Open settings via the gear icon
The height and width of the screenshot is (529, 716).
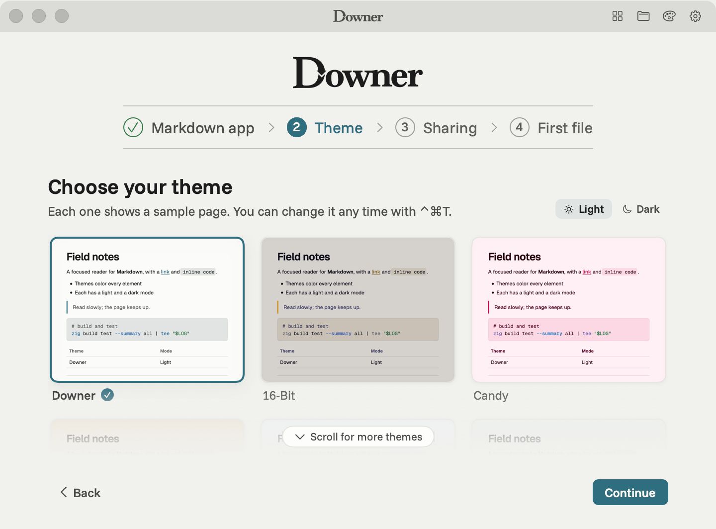point(695,16)
